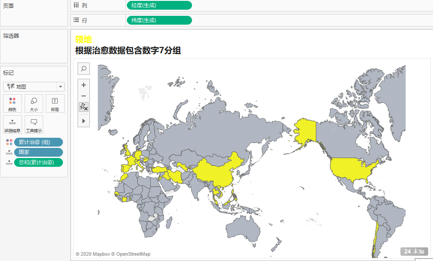
Task: Open the 标签 label mark card
Action: point(55,103)
